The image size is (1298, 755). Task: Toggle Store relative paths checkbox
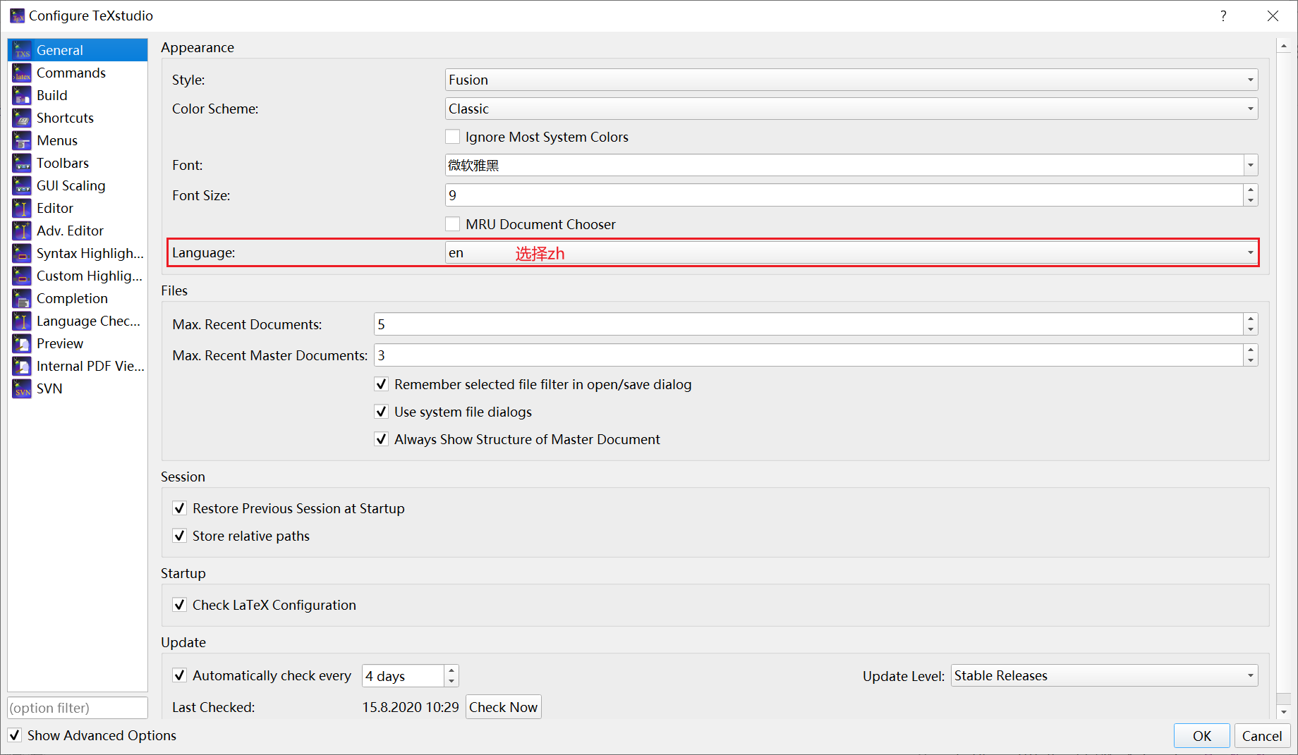[180, 536]
